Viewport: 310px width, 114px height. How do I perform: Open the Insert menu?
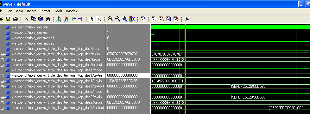(x=31, y=11)
